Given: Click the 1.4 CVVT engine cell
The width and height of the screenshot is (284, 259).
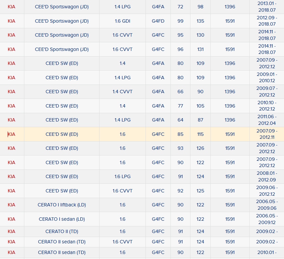Looking at the screenshot, I should click(x=123, y=92).
